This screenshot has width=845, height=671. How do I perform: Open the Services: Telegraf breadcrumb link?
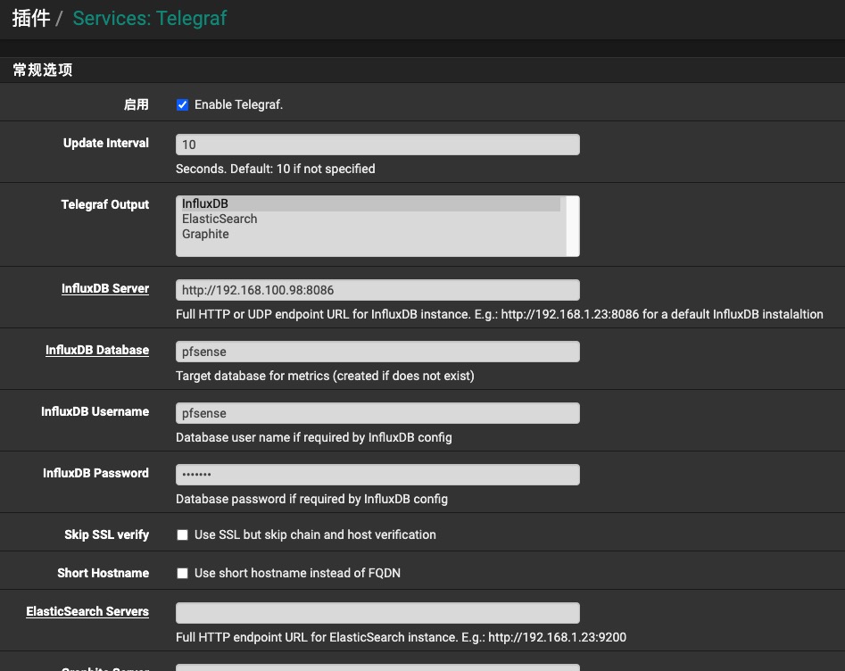click(x=149, y=18)
